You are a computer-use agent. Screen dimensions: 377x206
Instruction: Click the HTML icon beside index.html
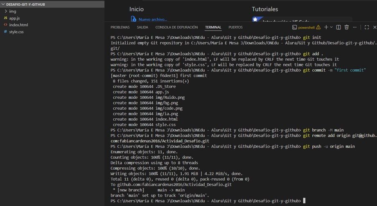click(6, 24)
